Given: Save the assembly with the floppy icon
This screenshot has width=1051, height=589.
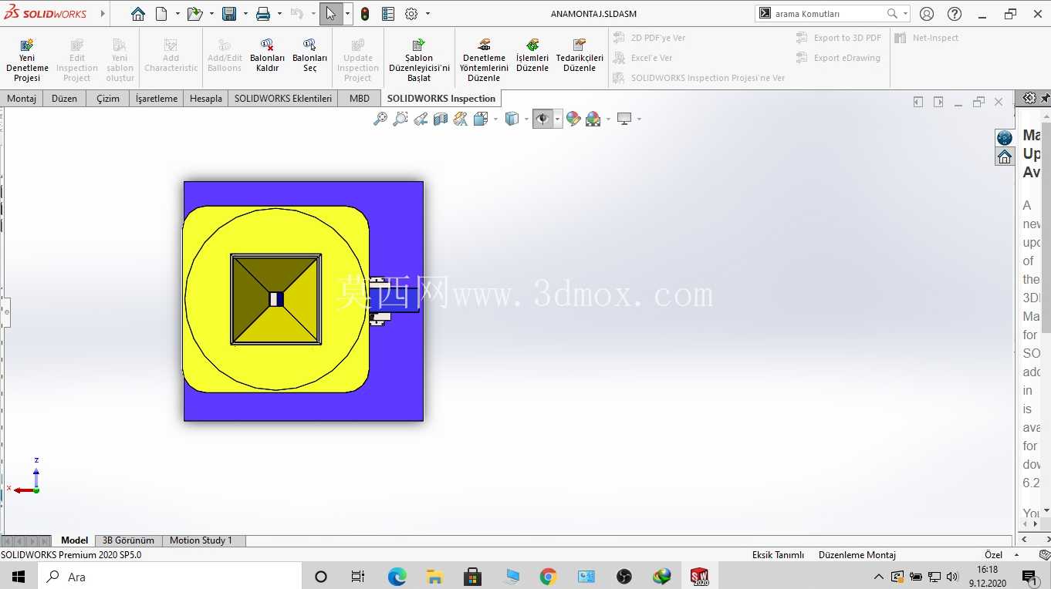Looking at the screenshot, I should (229, 14).
